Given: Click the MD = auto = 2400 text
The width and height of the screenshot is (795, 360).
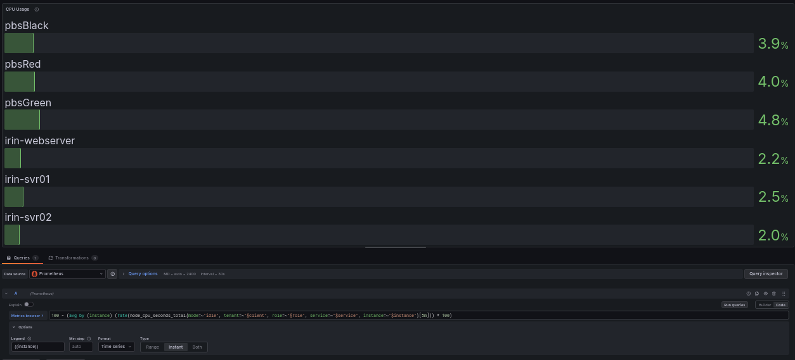Looking at the screenshot, I should (x=179, y=274).
